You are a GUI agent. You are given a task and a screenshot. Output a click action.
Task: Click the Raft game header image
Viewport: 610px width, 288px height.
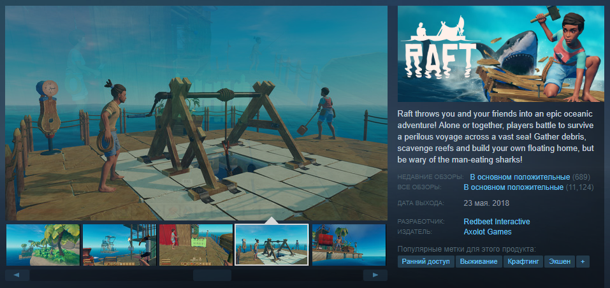(501, 54)
